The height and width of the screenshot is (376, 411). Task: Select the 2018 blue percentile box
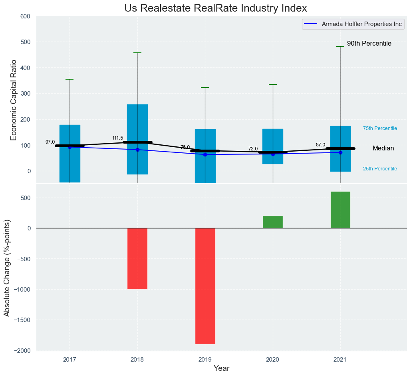137,120
